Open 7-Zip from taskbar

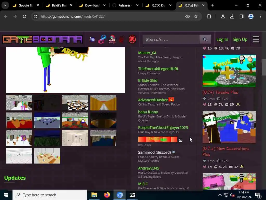click(132, 195)
